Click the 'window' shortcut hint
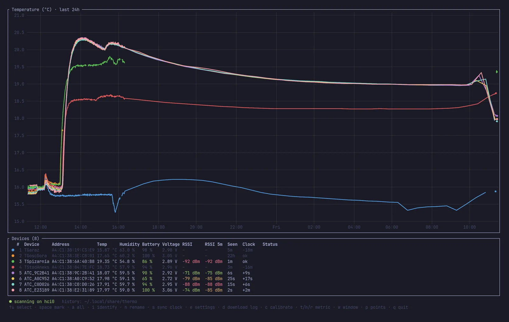This screenshot has width=509, height=322. coord(348,307)
